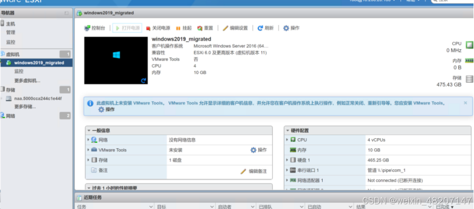Image resolution: width=474 pixels, height=209 pixels.
Task: Select datastore naa.5000cca244c1e44f
Action: (x=38, y=98)
